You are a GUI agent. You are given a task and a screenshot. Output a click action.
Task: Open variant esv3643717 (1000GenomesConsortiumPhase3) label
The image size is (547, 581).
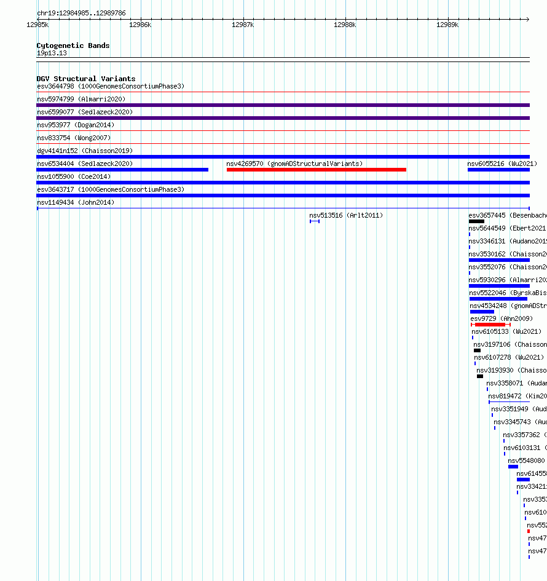pyautogui.click(x=111, y=190)
